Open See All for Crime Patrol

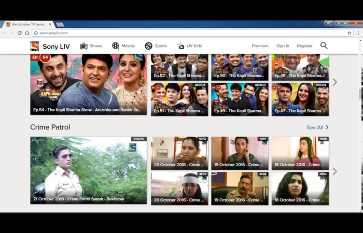point(317,127)
